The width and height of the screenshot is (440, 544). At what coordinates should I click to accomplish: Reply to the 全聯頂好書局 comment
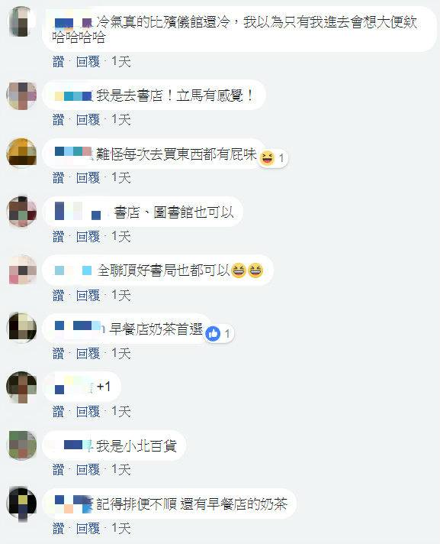tap(88, 296)
